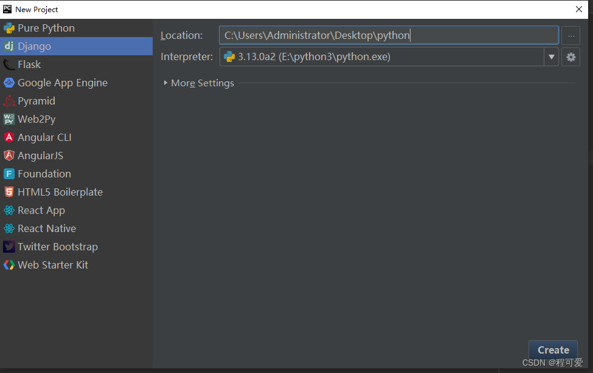Select the Pure Python project type icon
This screenshot has height=373, width=593.
click(10, 28)
